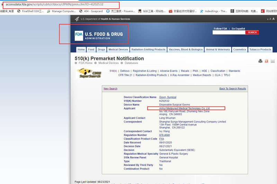Viewport: 277px width, 184px height.
Task: Click the Recalls link
Action: click(x=185, y=71)
